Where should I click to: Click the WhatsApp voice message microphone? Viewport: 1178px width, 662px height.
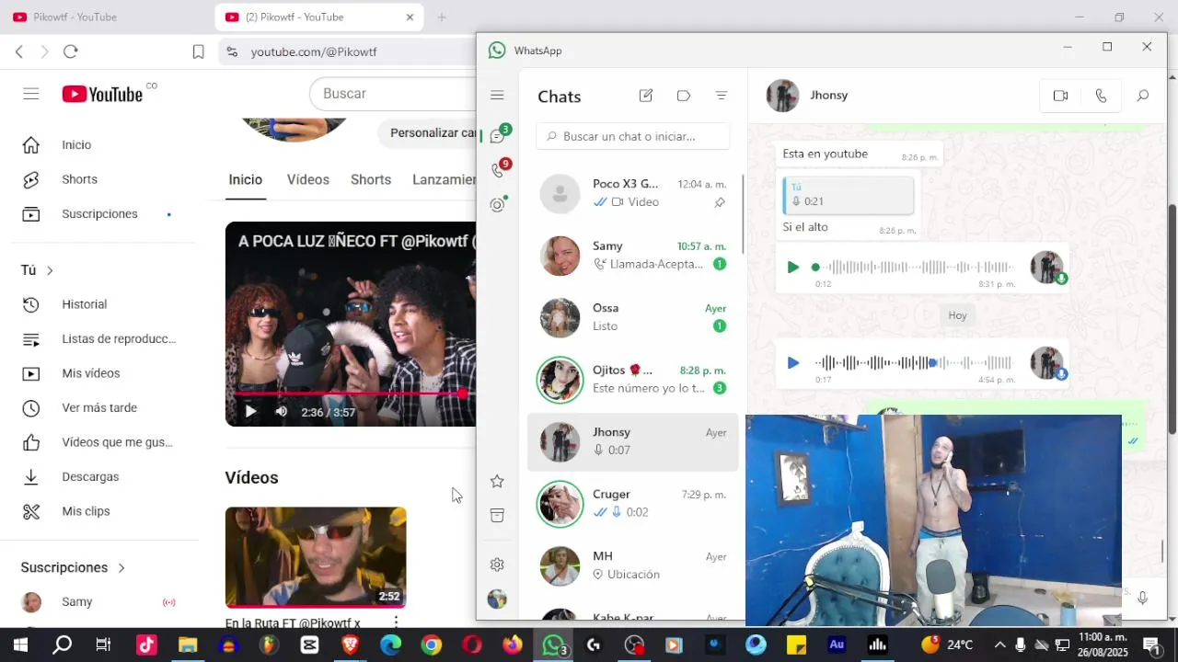tap(1142, 598)
